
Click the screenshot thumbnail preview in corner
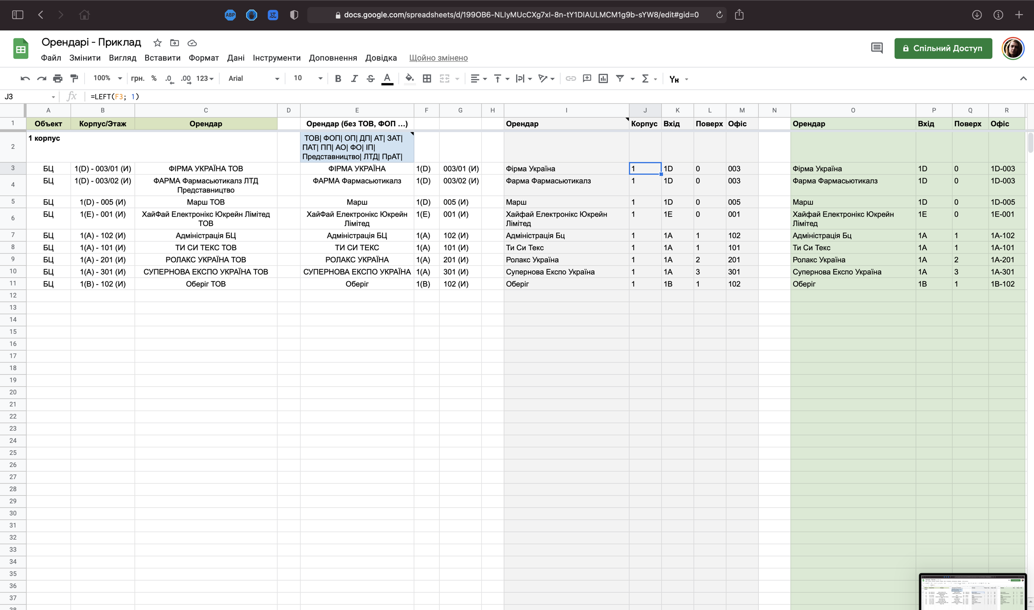tap(972, 592)
